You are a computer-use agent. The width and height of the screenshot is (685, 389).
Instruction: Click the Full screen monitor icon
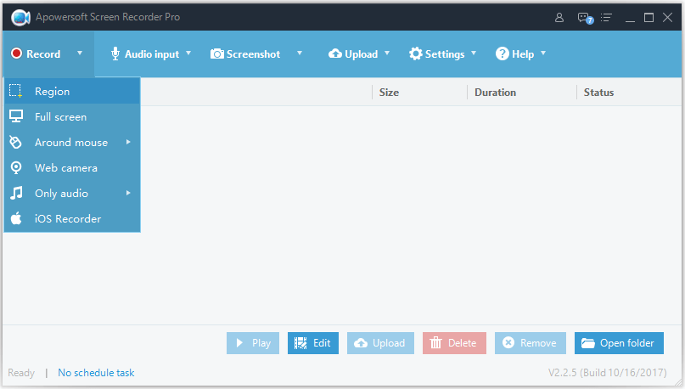pyautogui.click(x=16, y=116)
